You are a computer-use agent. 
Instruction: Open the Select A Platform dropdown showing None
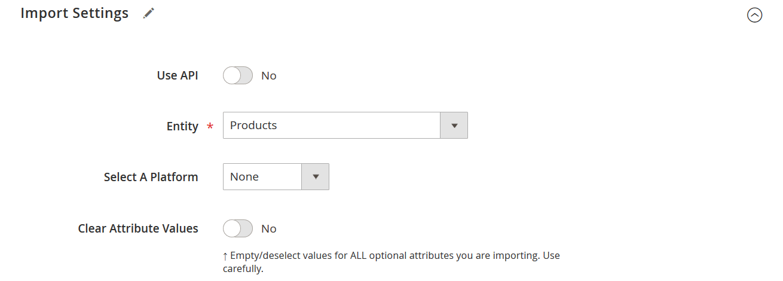coord(276,177)
